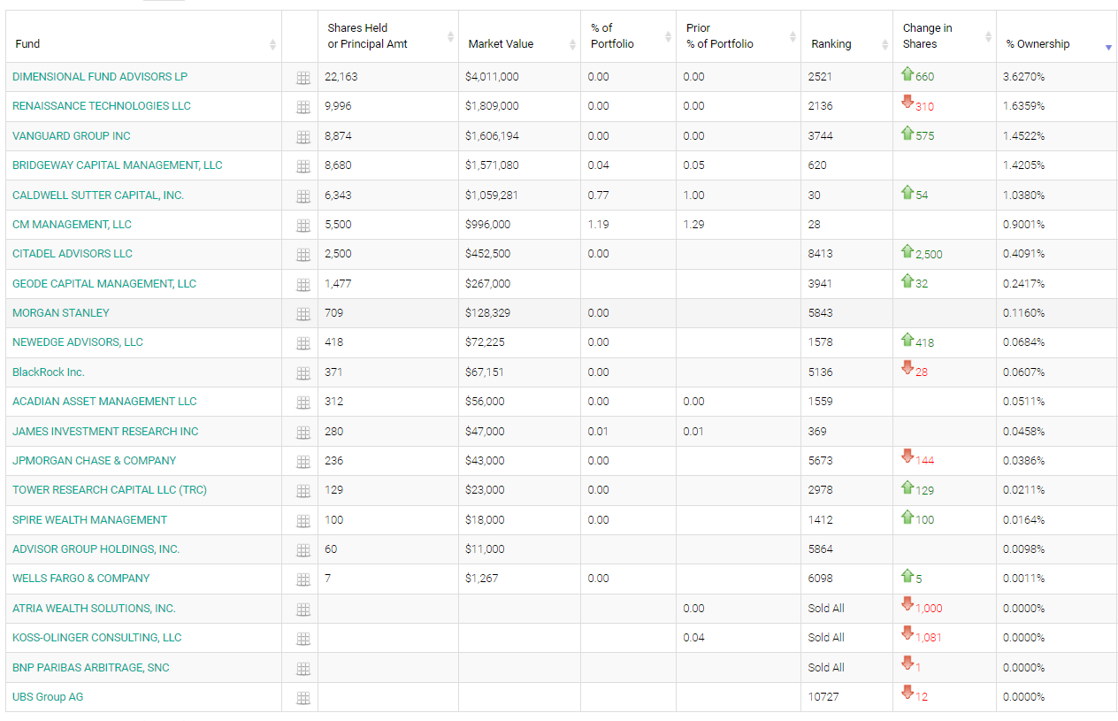Open UBS Group AG fund link
The image size is (1118, 721).
[48, 697]
